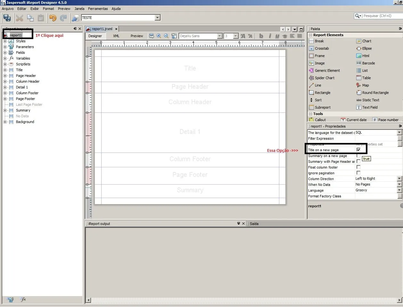
Task: Click the zoom out magnifier icon
Action: coord(166,36)
